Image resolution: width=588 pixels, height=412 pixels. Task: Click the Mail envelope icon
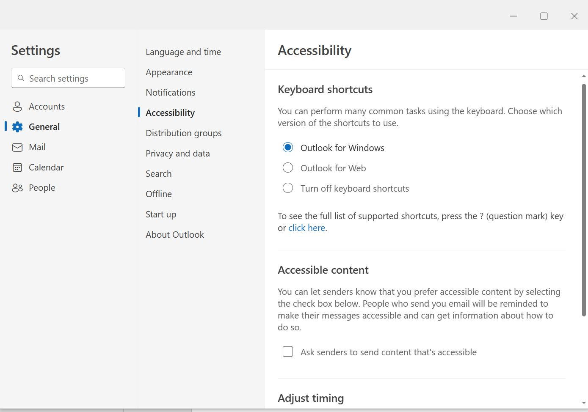(x=17, y=147)
